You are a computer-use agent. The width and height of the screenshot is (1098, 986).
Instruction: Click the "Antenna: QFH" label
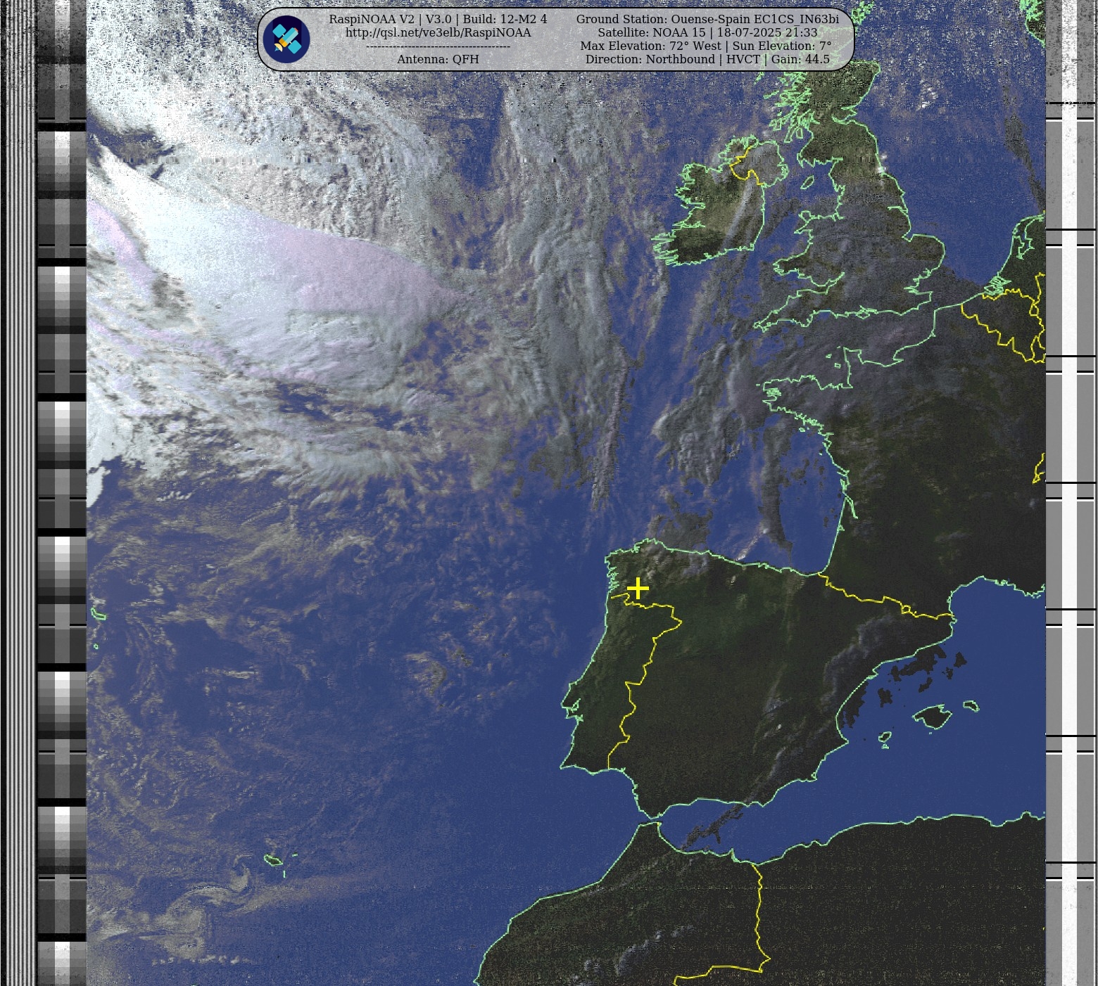click(x=438, y=60)
